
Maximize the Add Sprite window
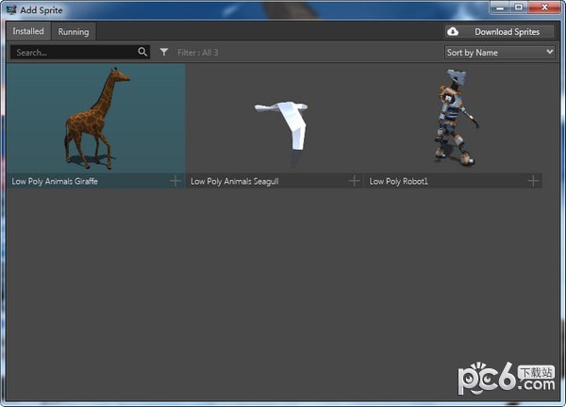[x=518, y=8]
